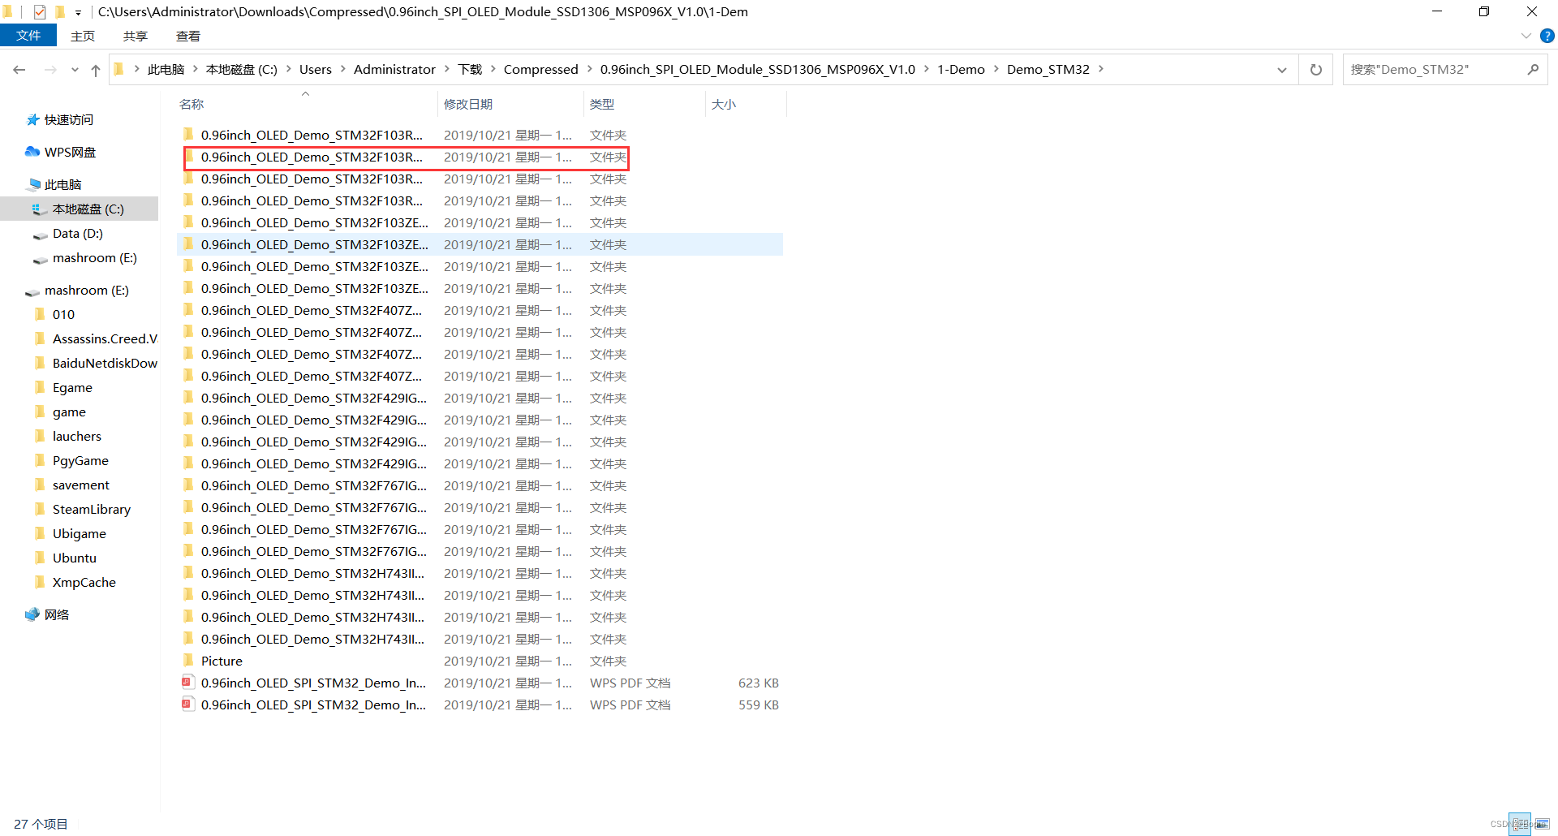Expand breadcrumb chevron after 此电脑

tap(196, 69)
